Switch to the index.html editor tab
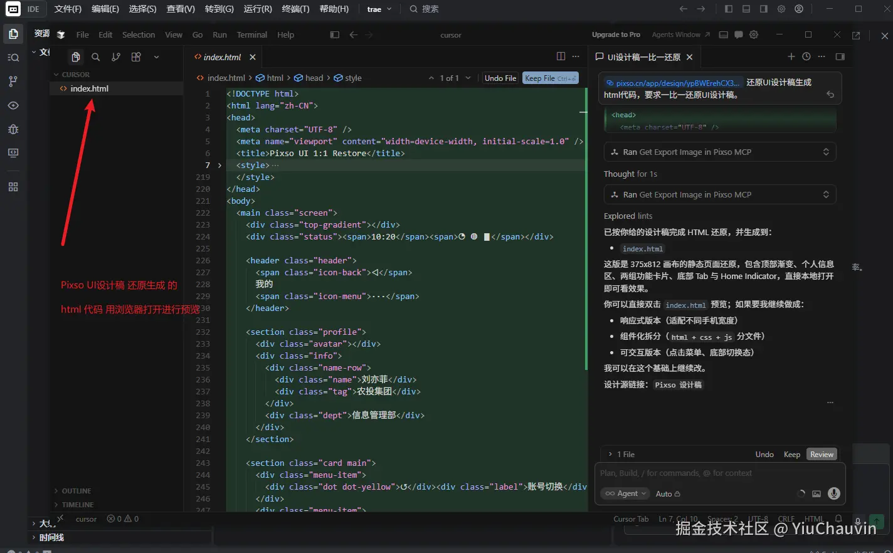893x553 pixels. [x=222, y=57]
